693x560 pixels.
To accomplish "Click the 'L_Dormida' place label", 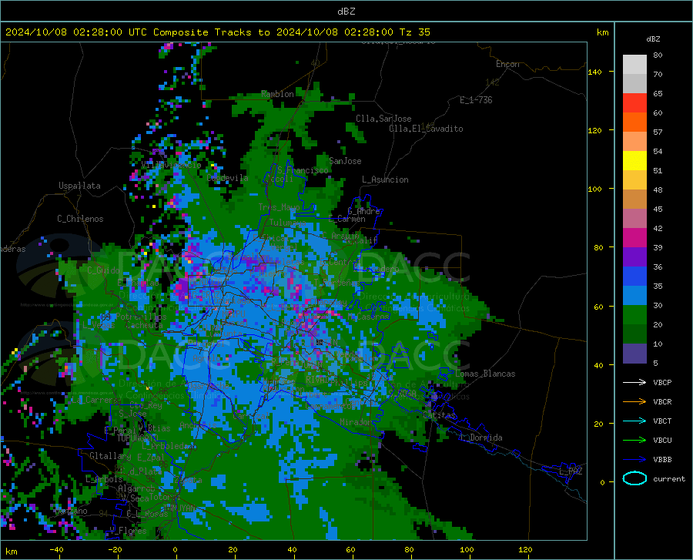I will pos(481,438).
